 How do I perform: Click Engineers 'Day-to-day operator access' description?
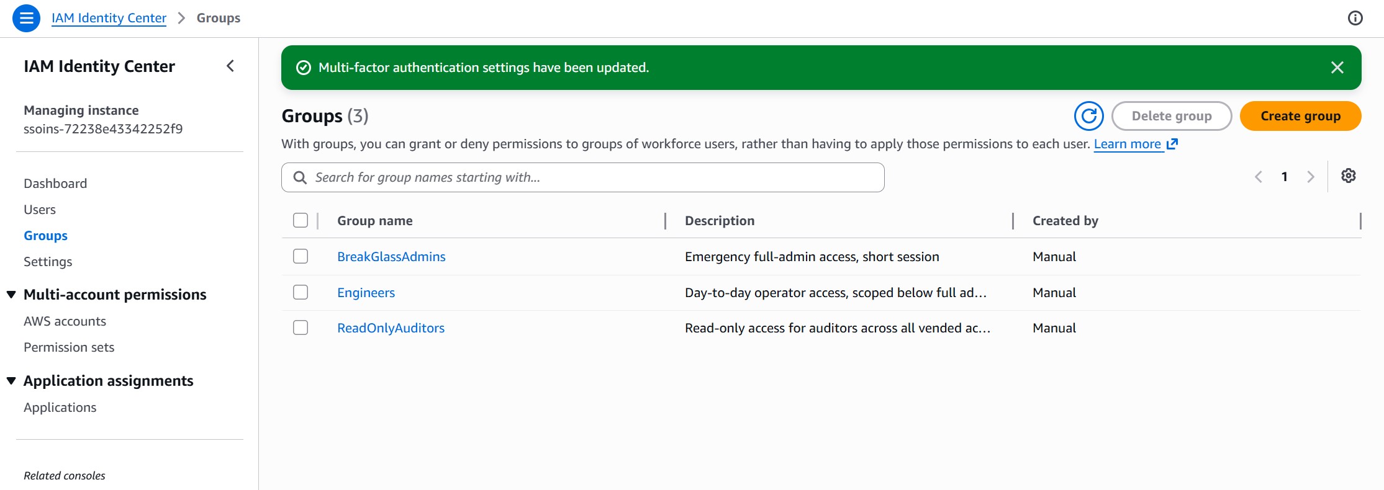(x=835, y=293)
